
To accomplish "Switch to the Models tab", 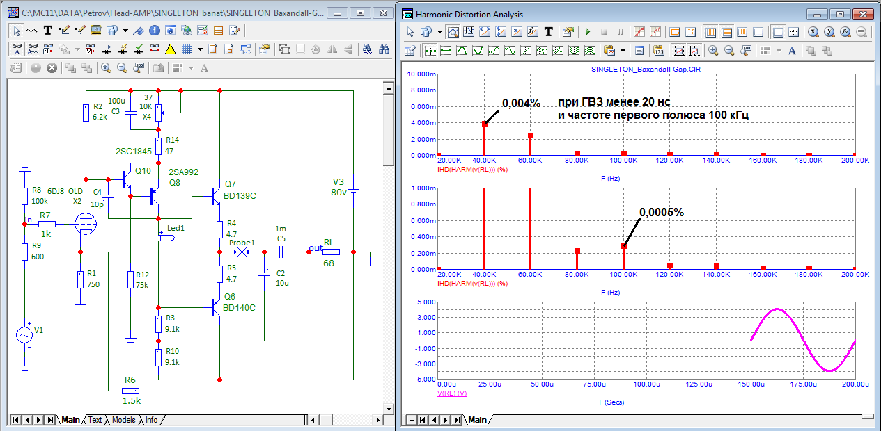I will click(123, 420).
